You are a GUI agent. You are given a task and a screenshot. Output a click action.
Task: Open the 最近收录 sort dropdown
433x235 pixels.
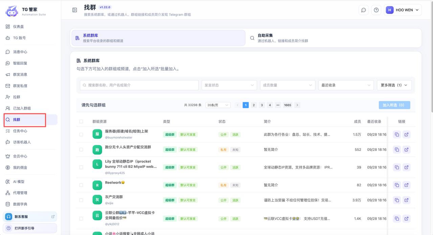346,85
